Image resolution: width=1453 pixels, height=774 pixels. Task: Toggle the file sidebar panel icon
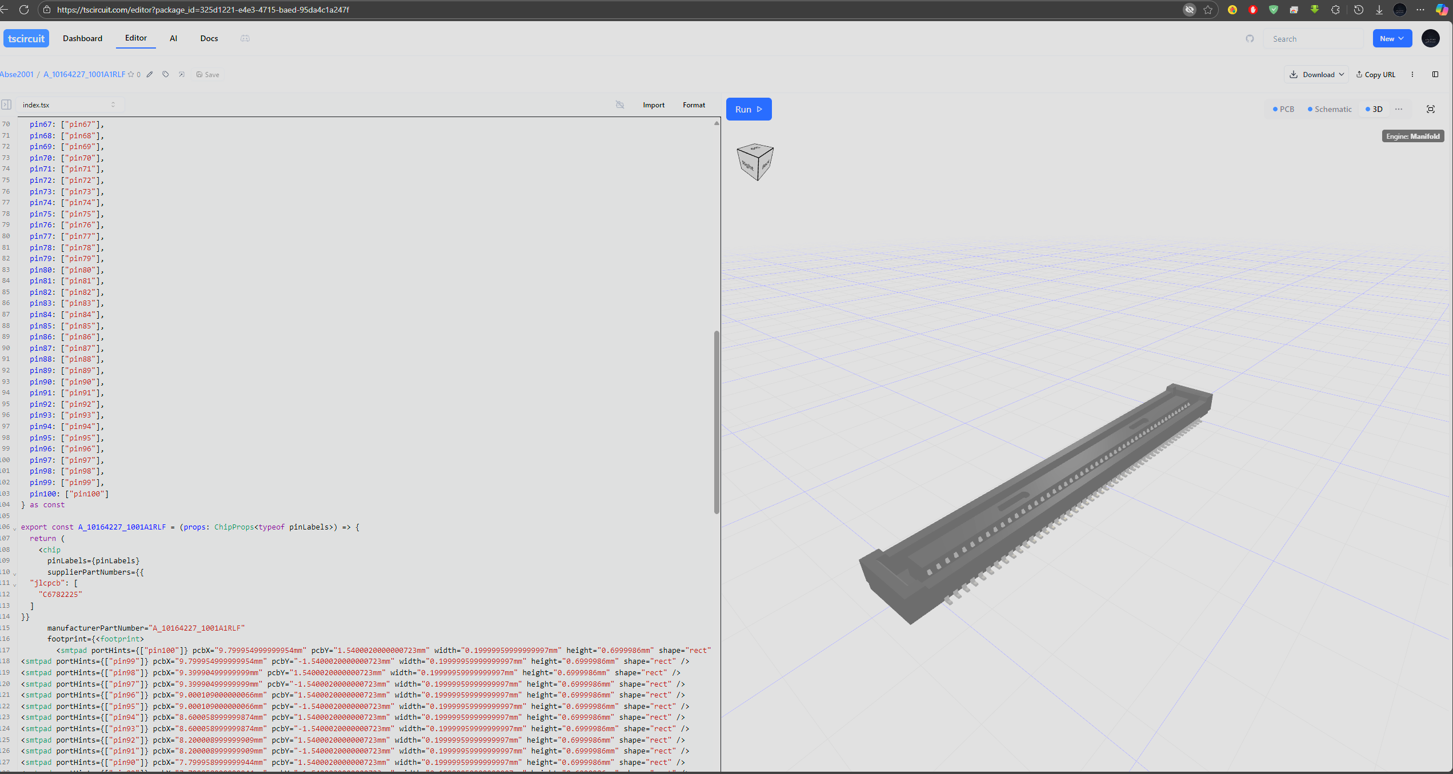pyautogui.click(x=6, y=105)
